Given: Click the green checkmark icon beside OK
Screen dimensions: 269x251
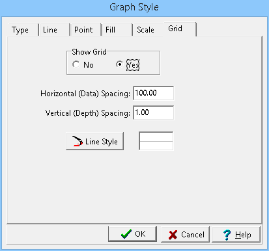Looking at the screenshot, I should click(126, 234).
